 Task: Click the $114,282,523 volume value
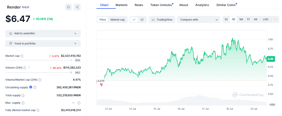point(72,68)
